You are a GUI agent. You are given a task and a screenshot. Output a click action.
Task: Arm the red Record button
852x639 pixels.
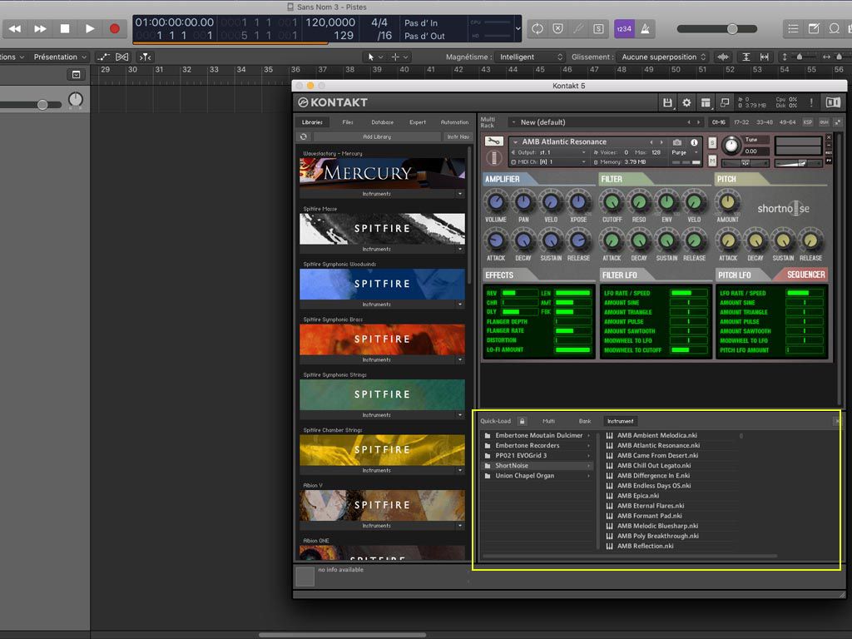point(115,29)
